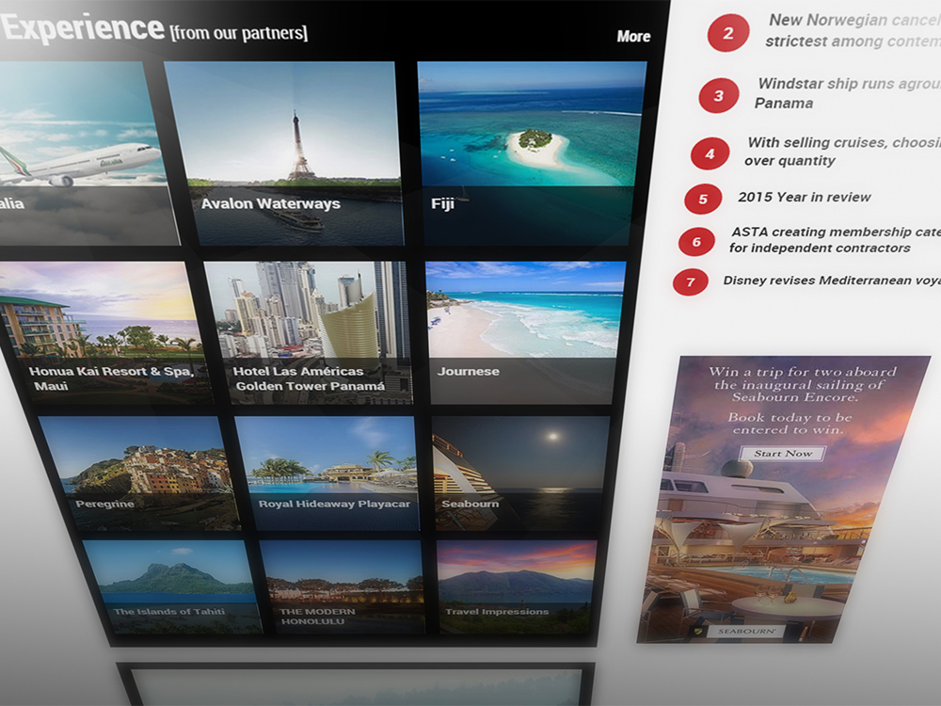Open the Journese beach tile

pyautogui.click(x=526, y=332)
